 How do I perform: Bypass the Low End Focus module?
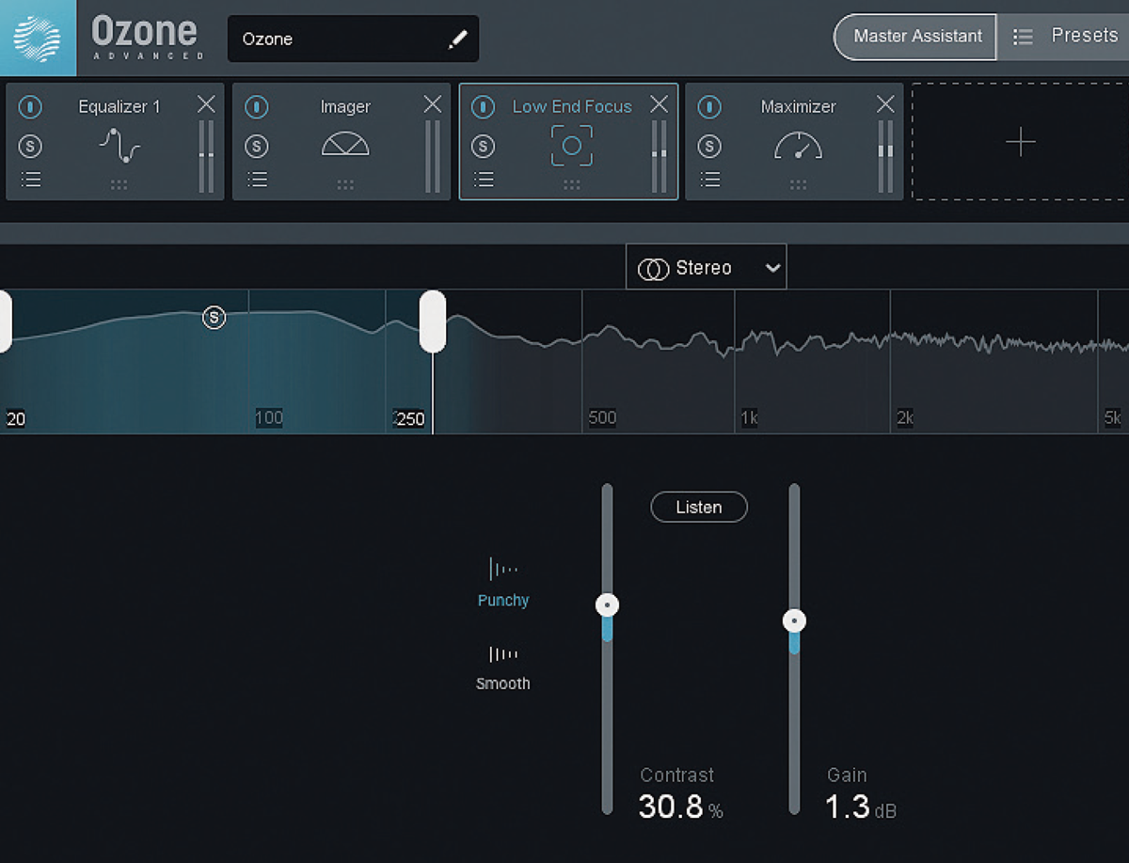(x=484, y=107)
